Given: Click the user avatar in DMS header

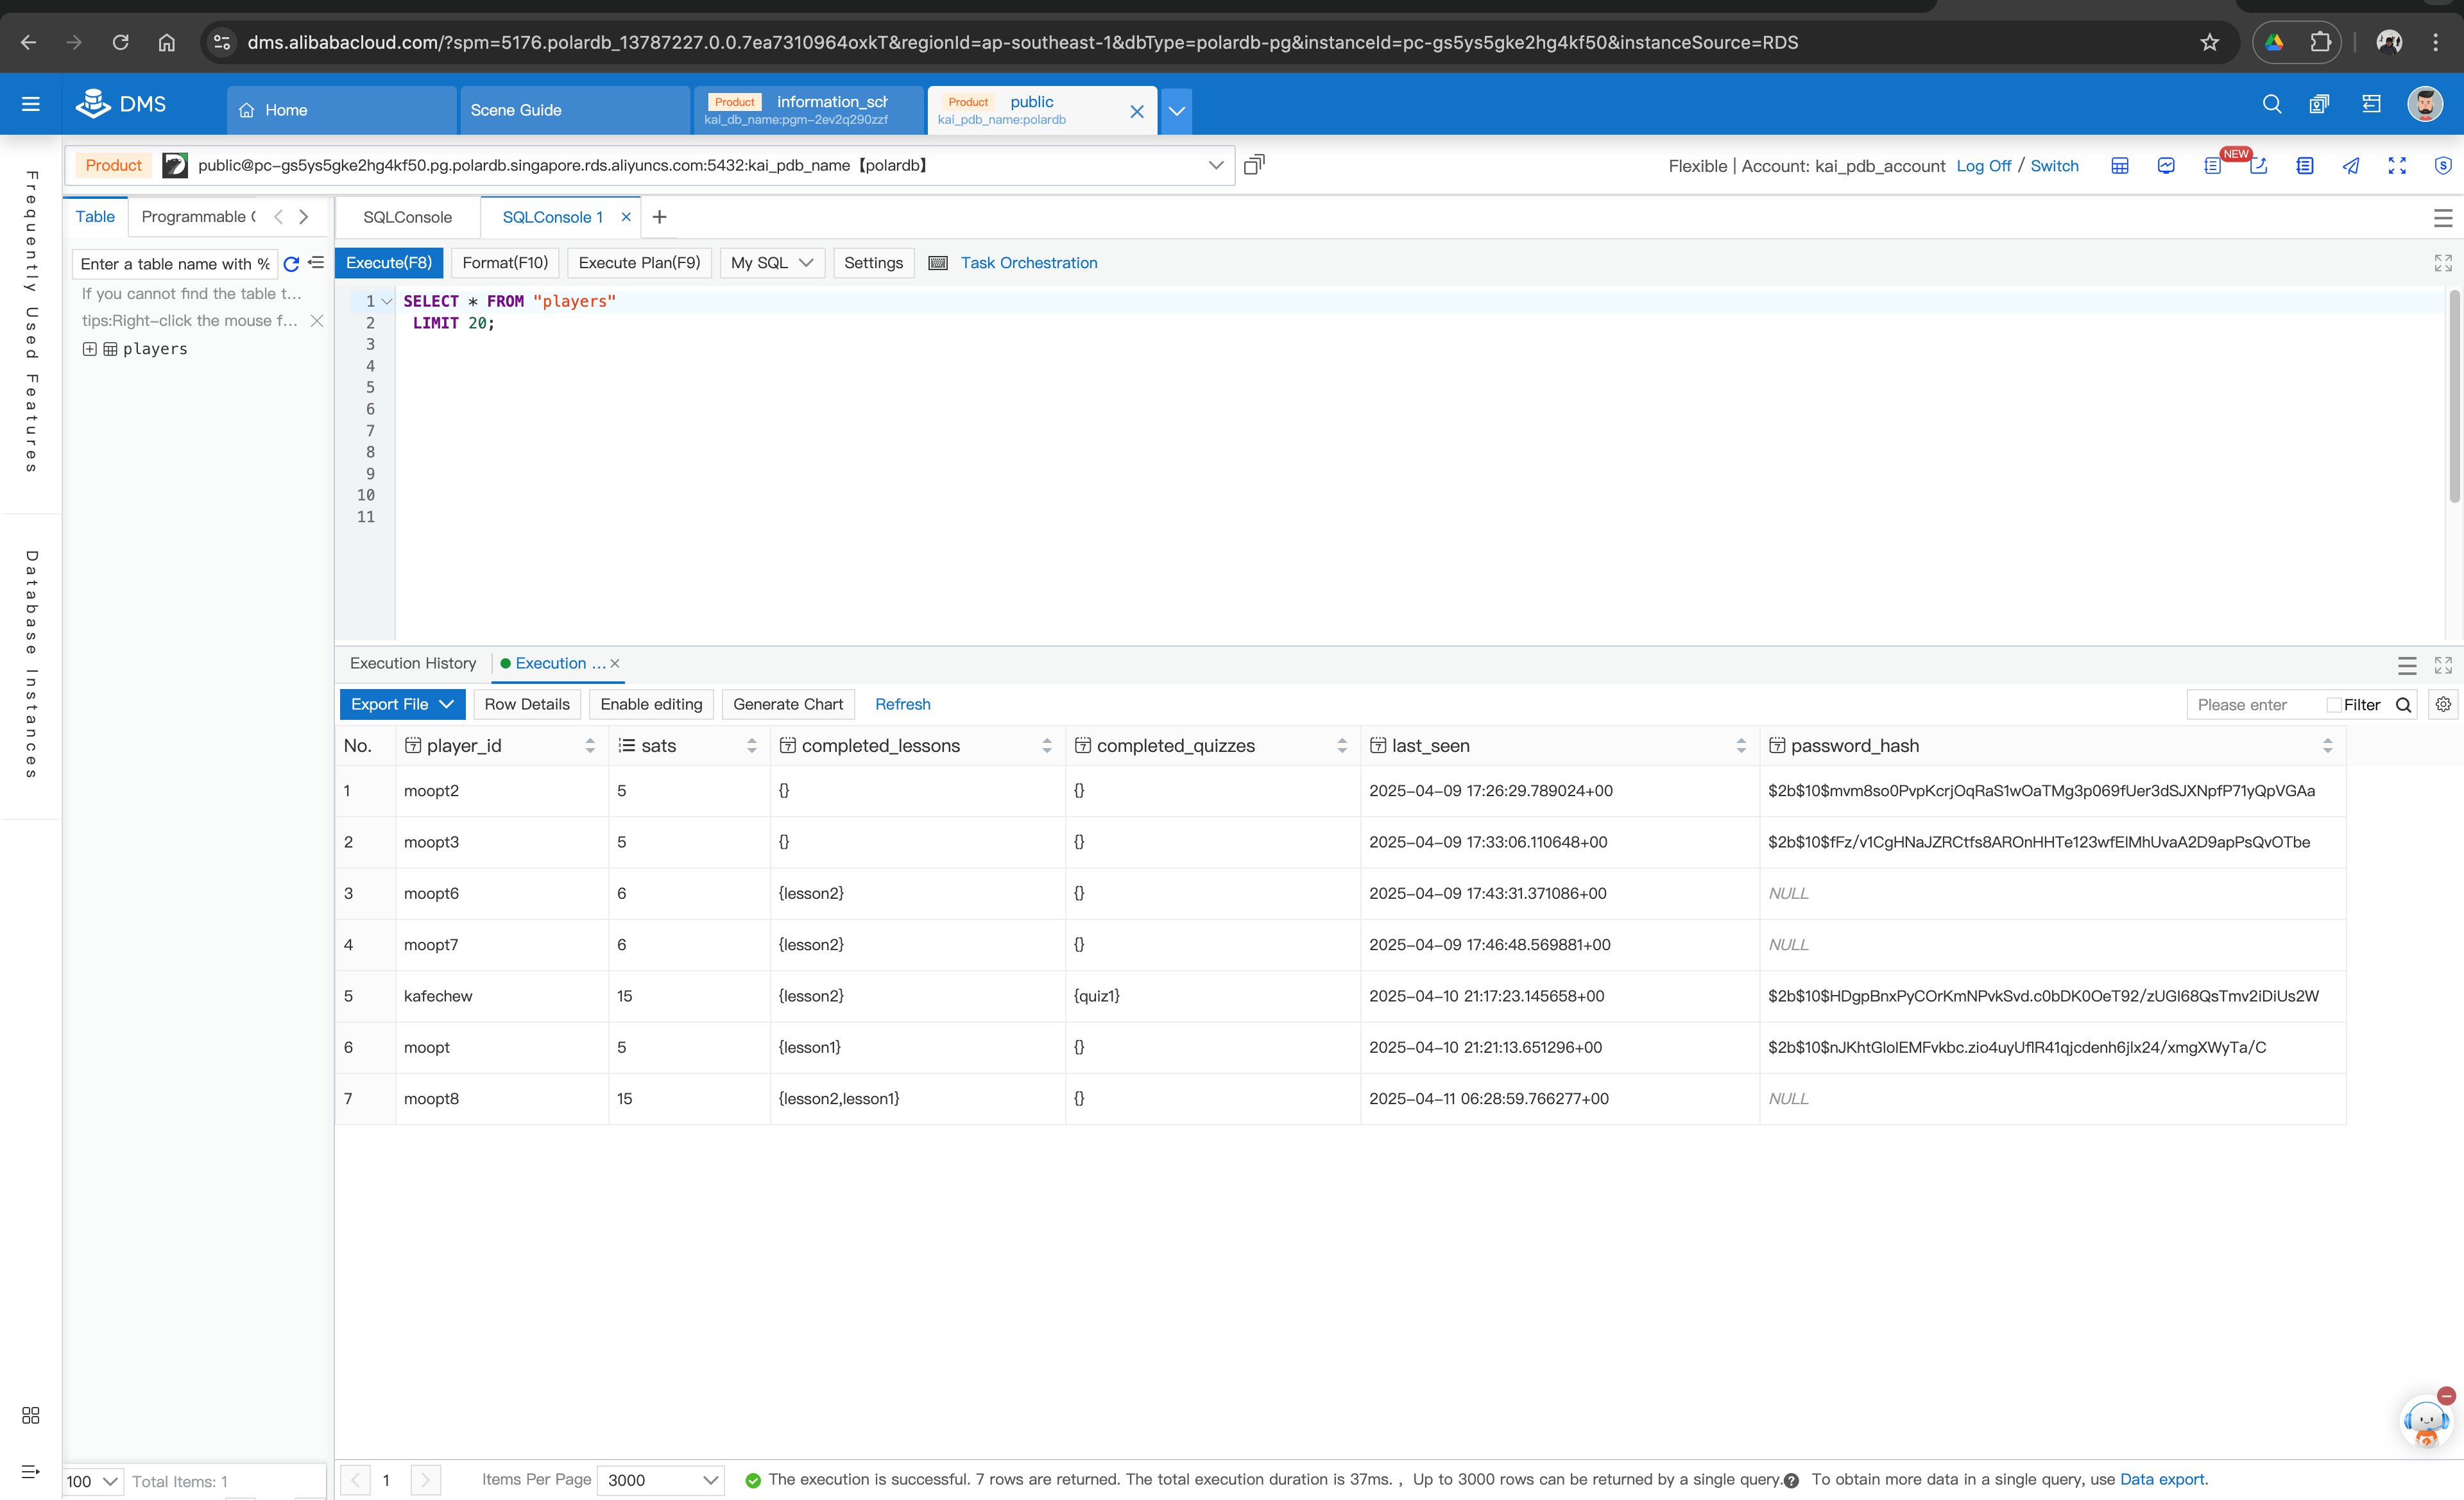Looking at the screenshot, I should coord(2425,104).
